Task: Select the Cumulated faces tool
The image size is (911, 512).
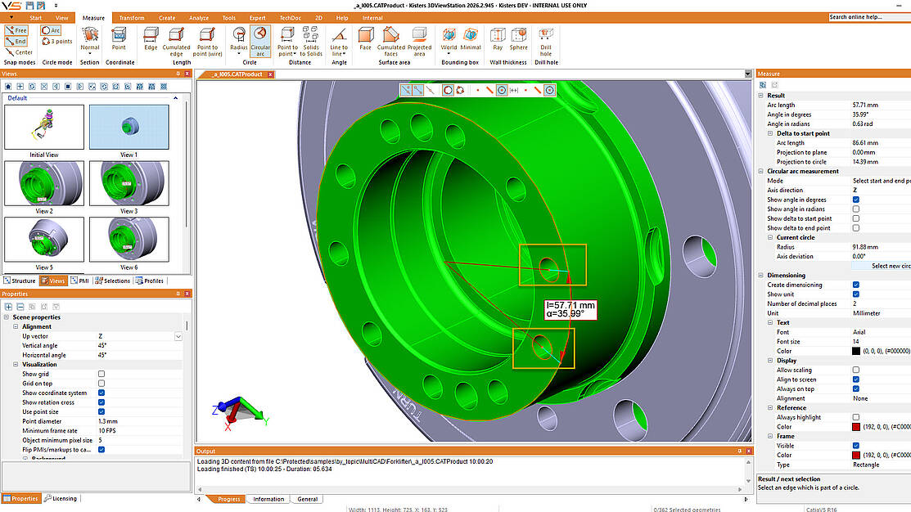Action: (x=391, y=41)
